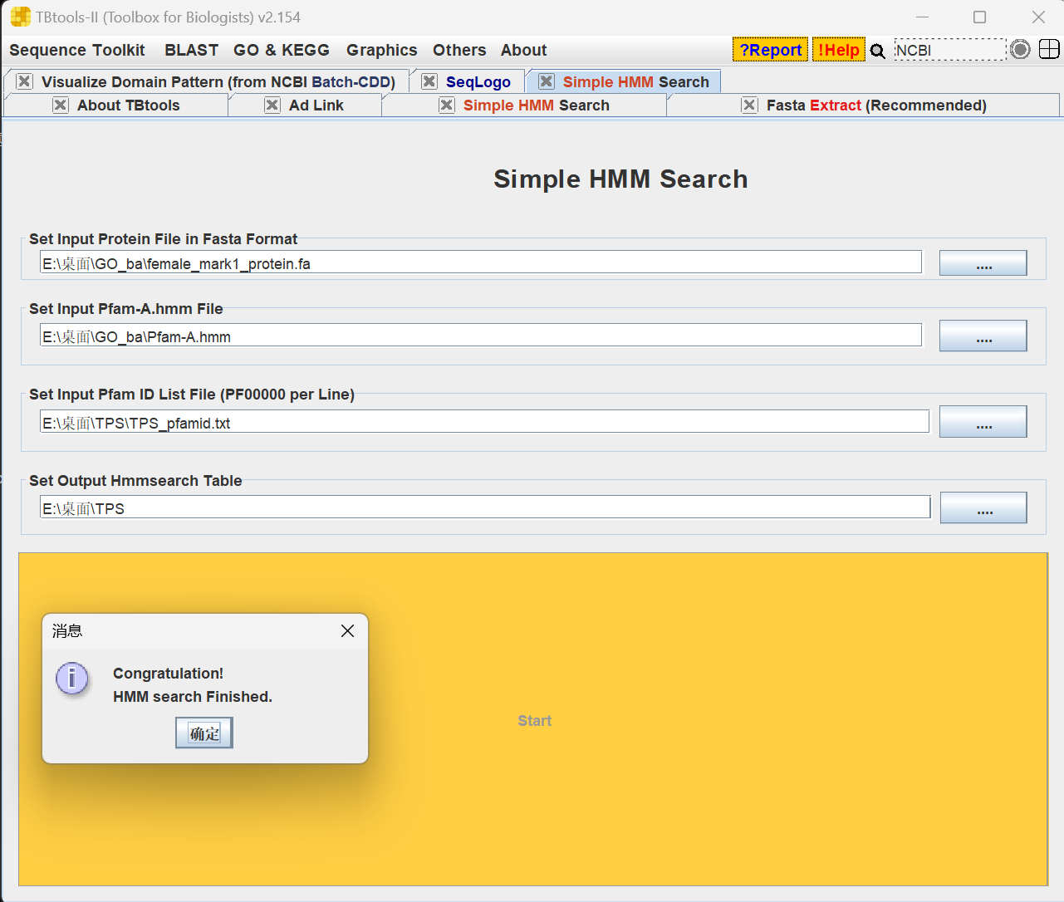
Task: Close the upper-row Simple HMM Search tab
Action: coord(547,81)
